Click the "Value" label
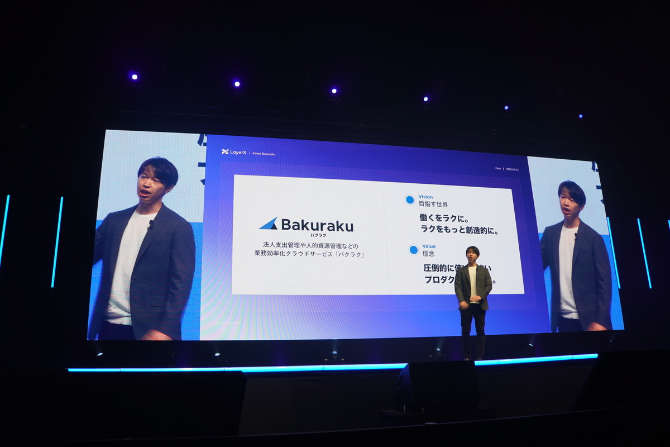Viewport: 670px width, 447px height. pos(429,246)
